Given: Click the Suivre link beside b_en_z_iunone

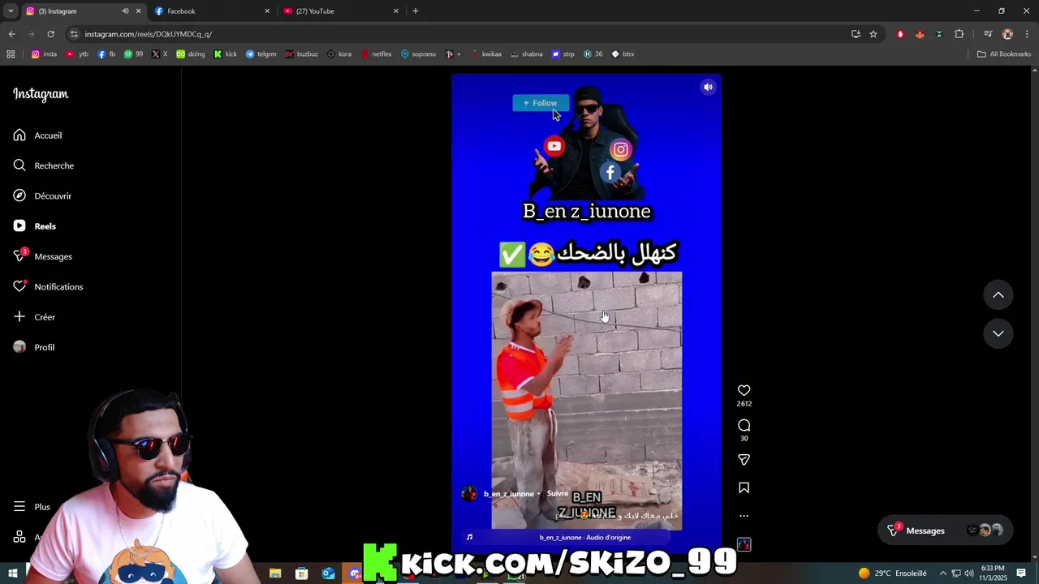Looking at the screenshot, I should click(558, 493).
